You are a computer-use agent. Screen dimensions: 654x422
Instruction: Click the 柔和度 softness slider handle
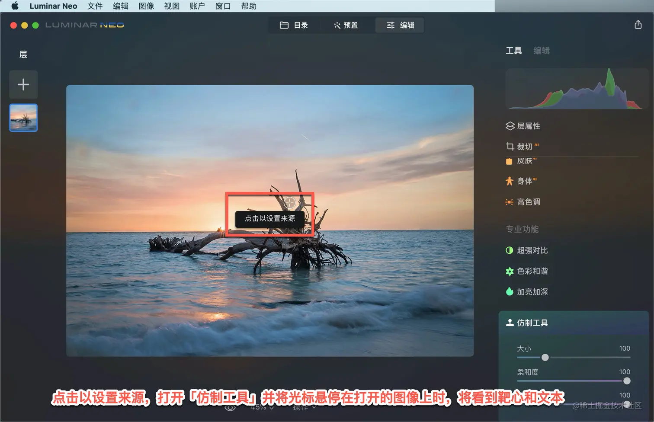point(627,381)
